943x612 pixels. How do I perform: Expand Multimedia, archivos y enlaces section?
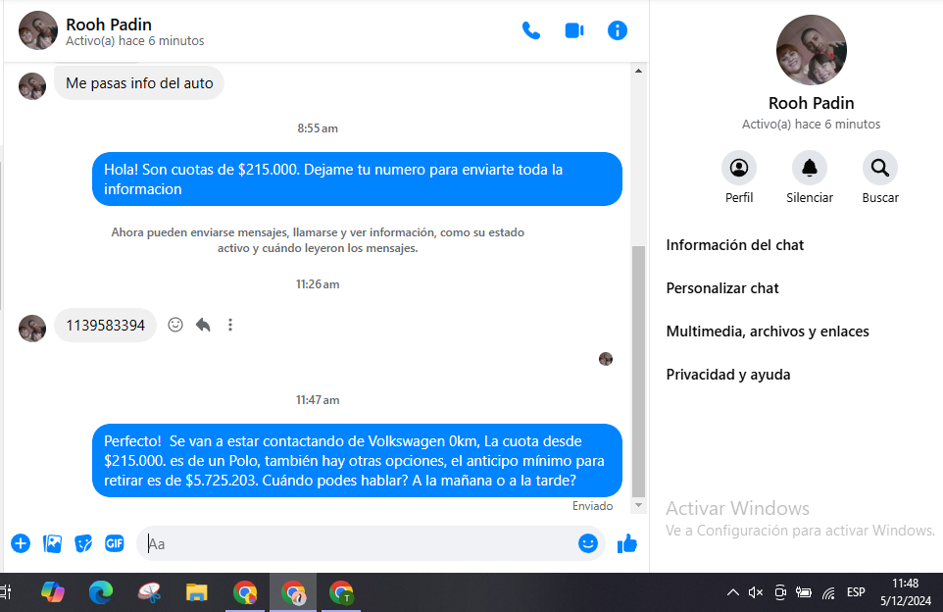[768, 331]
